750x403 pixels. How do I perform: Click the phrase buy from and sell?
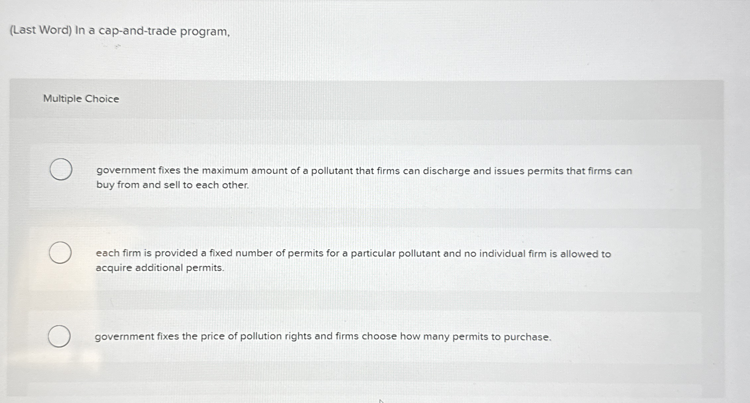tap(140, 185)
